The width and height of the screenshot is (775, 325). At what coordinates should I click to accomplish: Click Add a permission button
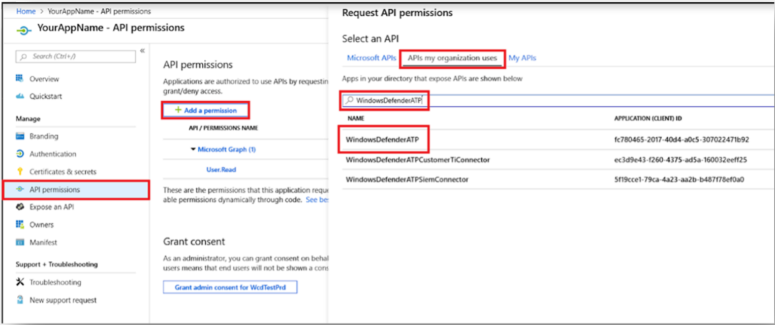[x=206, y=110]
